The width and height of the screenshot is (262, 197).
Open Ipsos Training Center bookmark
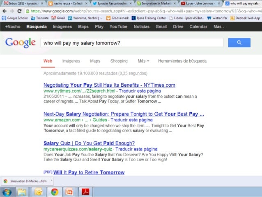[149, 18]
